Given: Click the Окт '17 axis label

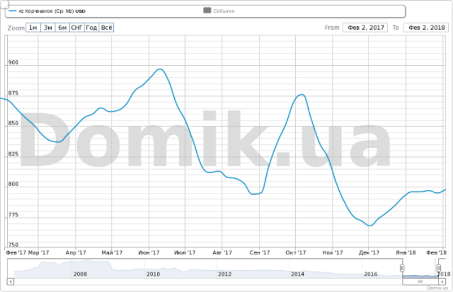Looking at the screenshot, I should coord(295,252).
